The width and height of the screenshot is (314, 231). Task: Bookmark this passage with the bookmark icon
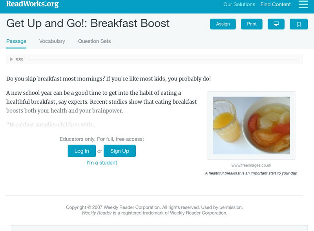pos(299,24)
